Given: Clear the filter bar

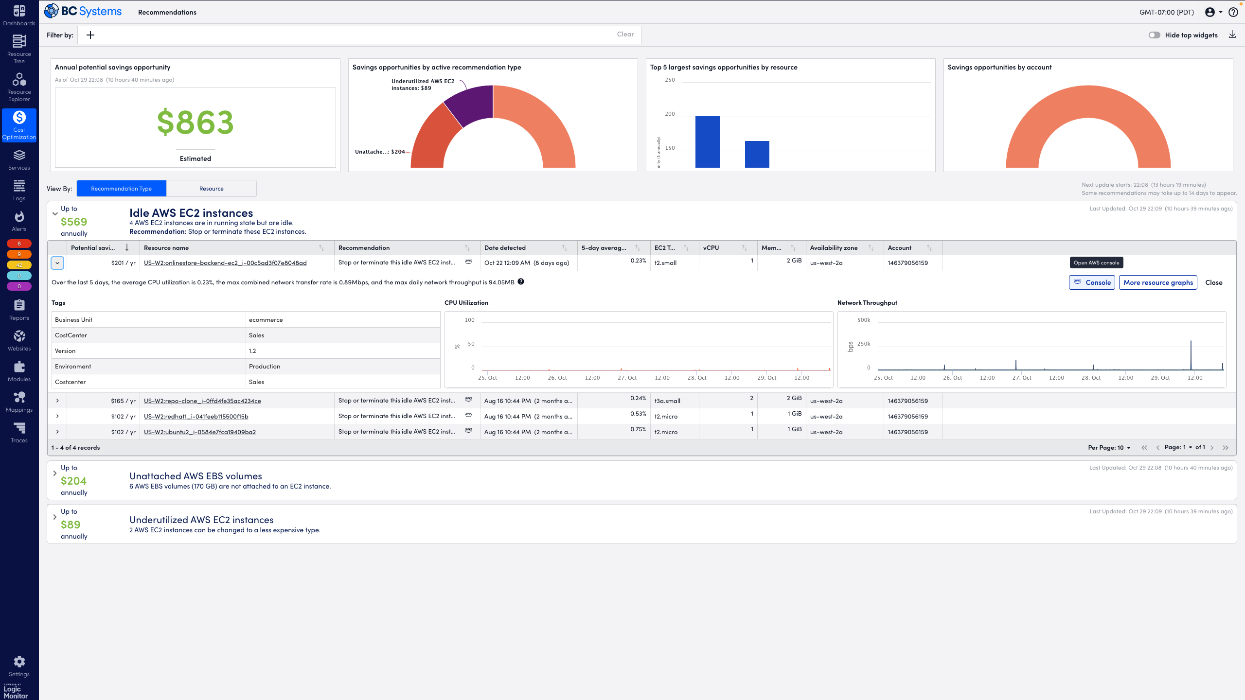Looking at the screenshot, I should pos(625,34).
